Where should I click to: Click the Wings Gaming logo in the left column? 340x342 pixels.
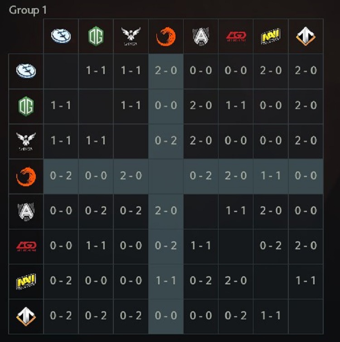26,141
